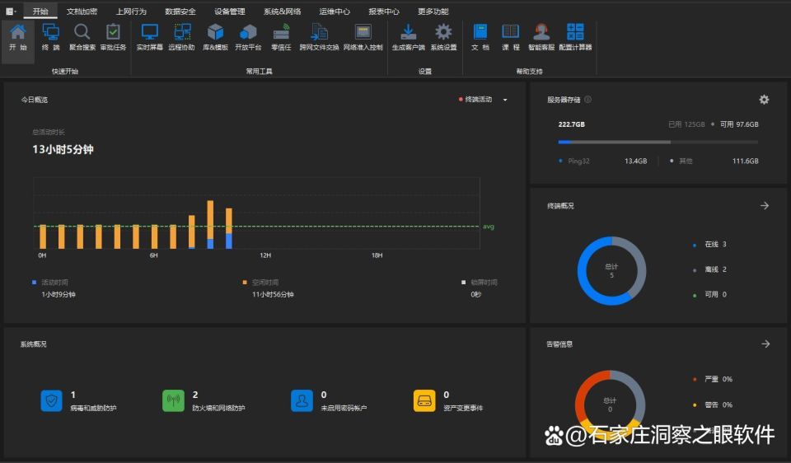Open the application menu dropdown

click(x=11, y=11)
